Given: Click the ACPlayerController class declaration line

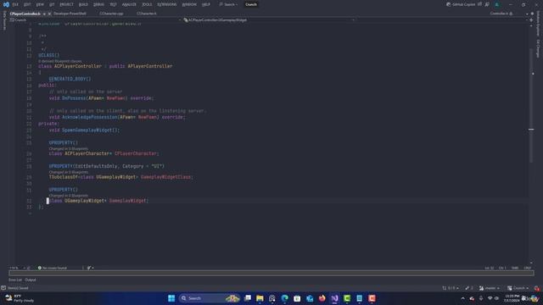Looking at the screenshot, I should pyautogui.click(x=105, y=66).
